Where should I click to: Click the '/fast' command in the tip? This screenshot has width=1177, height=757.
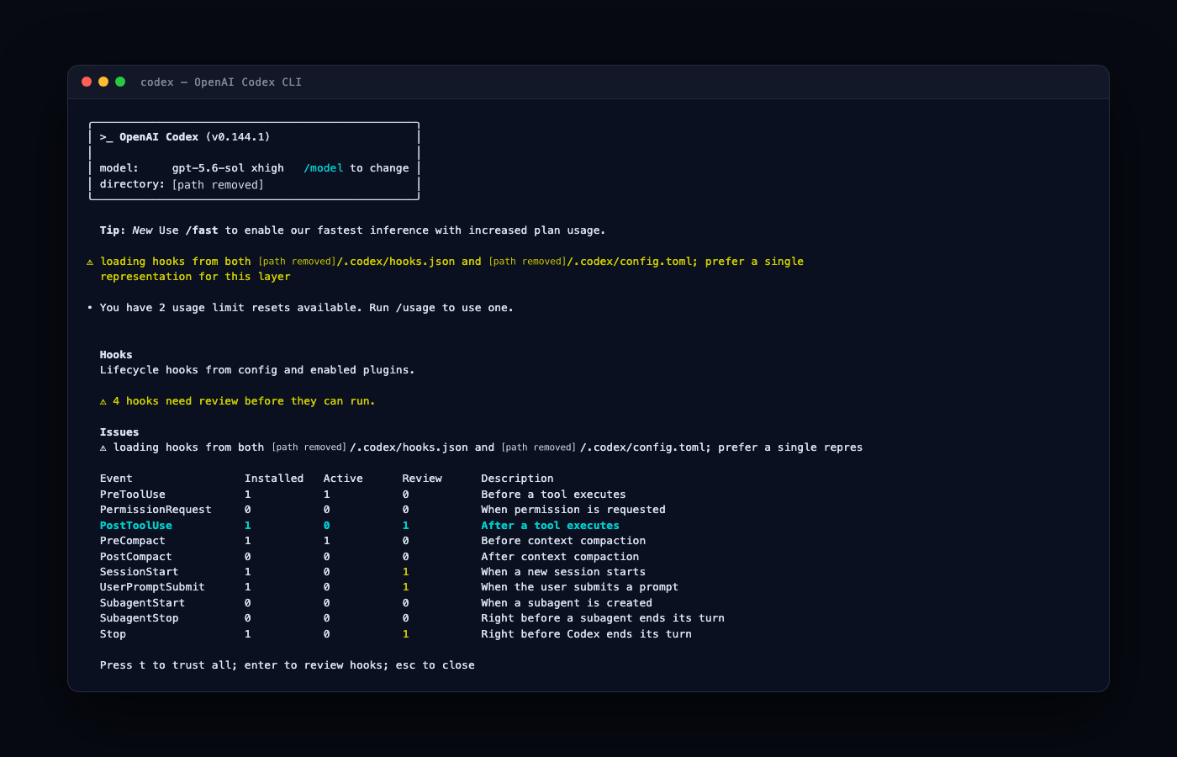click(x=202, y=230)
